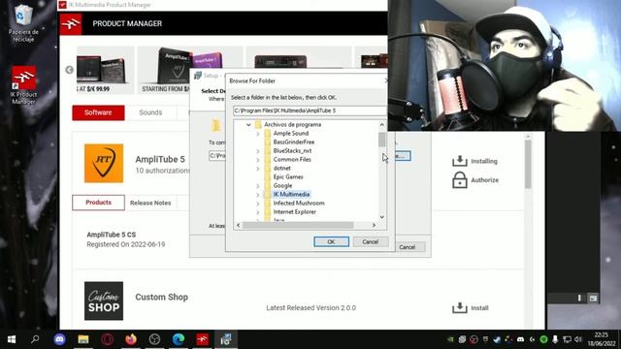Open the Recycle Bin desktop icon

[x=23, y=23]
